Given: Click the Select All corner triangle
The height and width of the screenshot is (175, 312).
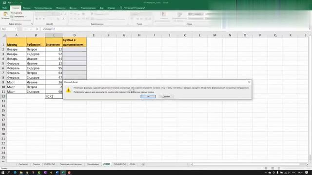Looking at the screenshot, I should (4, 35).
